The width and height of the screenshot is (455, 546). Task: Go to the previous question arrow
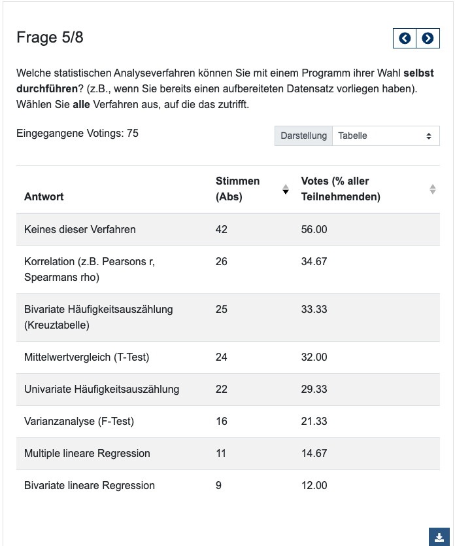(405, 39)
